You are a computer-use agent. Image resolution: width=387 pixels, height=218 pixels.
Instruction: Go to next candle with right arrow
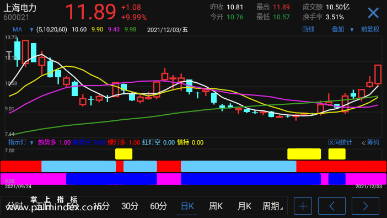coord(365,206)
